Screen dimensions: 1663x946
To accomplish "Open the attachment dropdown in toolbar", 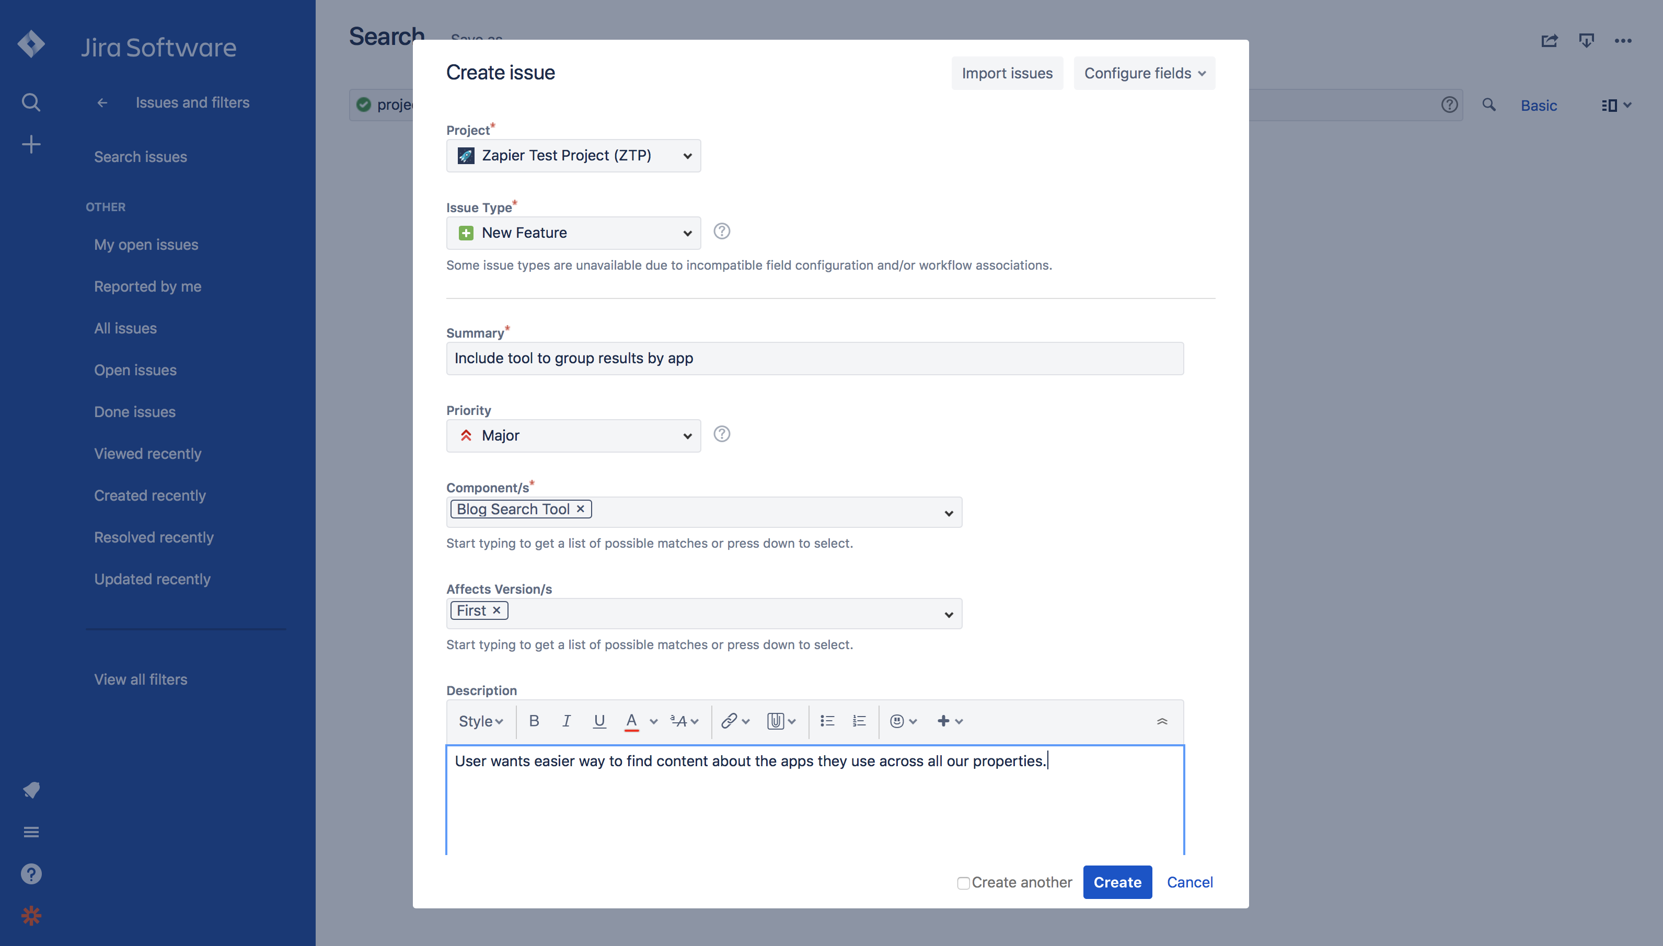I will [x=781, y=721].
